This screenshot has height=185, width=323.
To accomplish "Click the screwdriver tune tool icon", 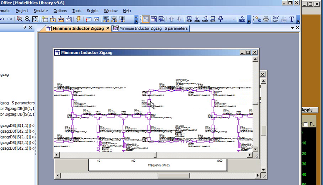I will [258, 19].
